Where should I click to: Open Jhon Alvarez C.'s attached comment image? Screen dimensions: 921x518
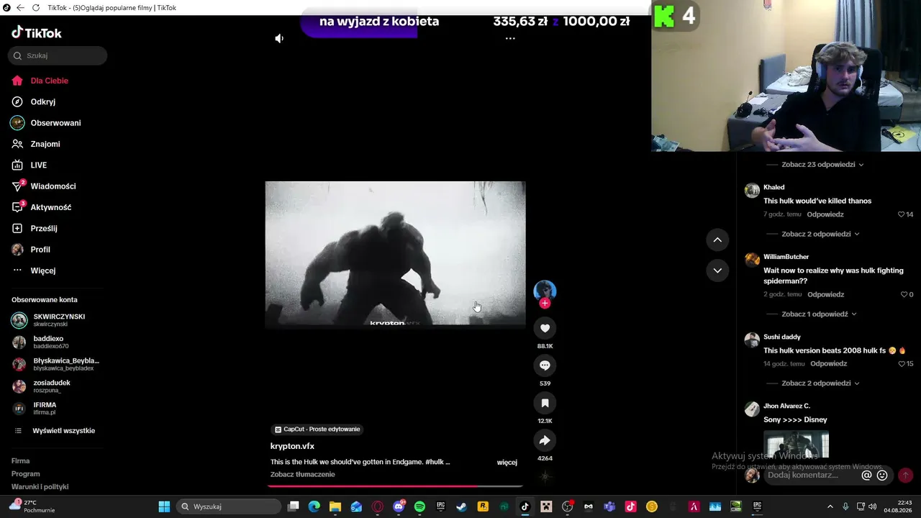pyautogui.click(x=796, y=444)
